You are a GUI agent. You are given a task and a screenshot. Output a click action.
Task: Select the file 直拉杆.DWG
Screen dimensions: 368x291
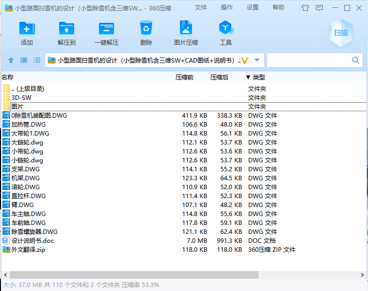pos(29,196)
